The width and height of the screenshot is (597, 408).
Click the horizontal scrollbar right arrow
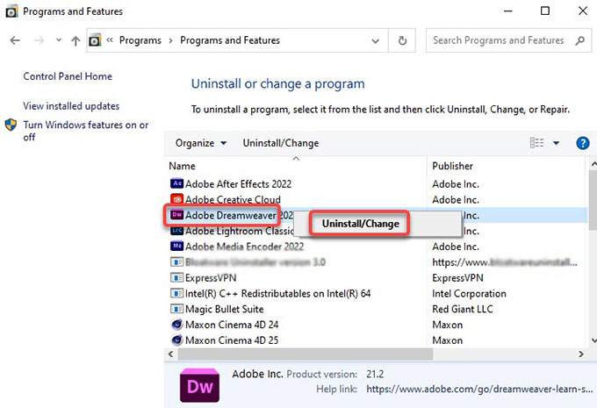click(x=580, y=354)
